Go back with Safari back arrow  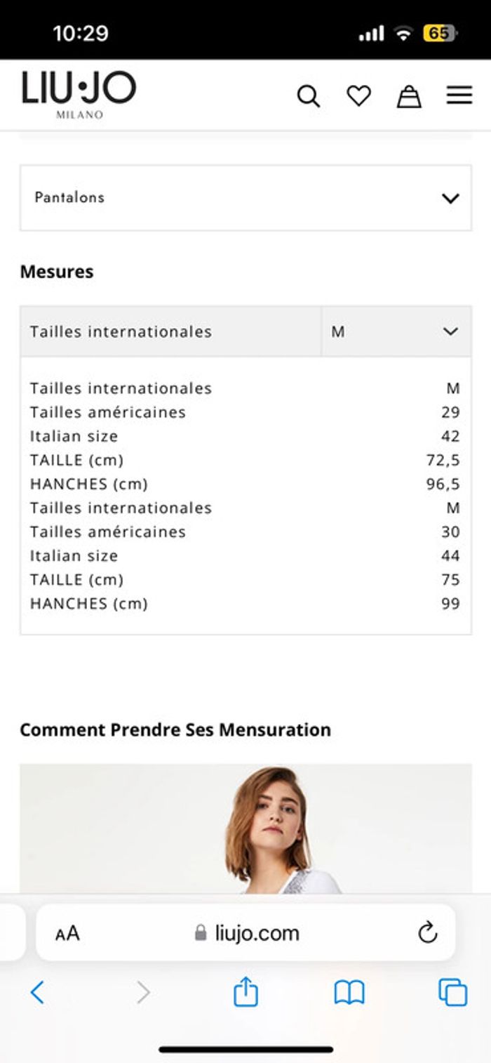click(38, 992)
